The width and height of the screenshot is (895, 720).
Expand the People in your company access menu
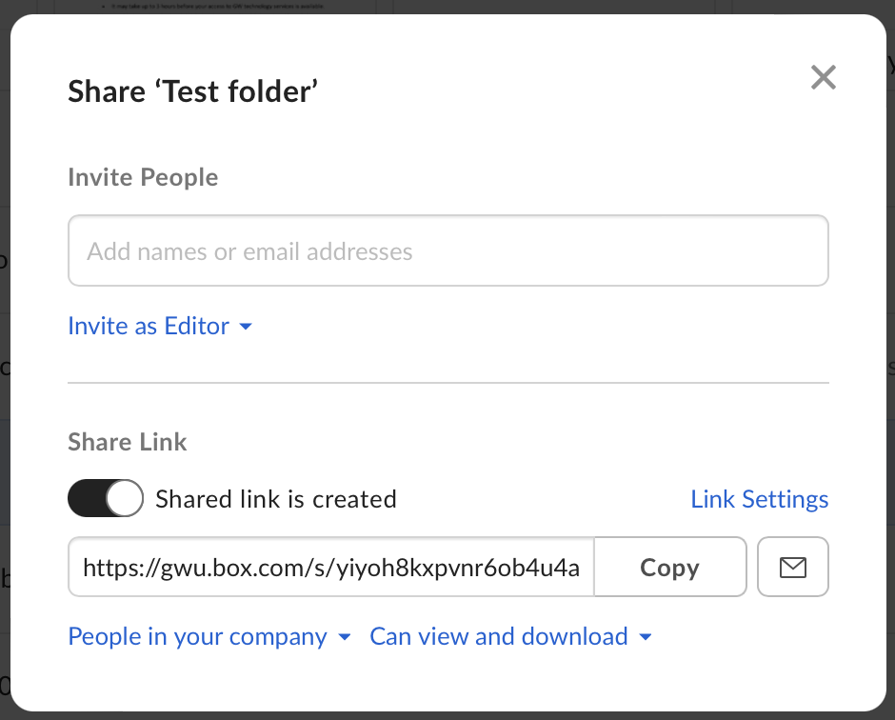pos(197,637)
